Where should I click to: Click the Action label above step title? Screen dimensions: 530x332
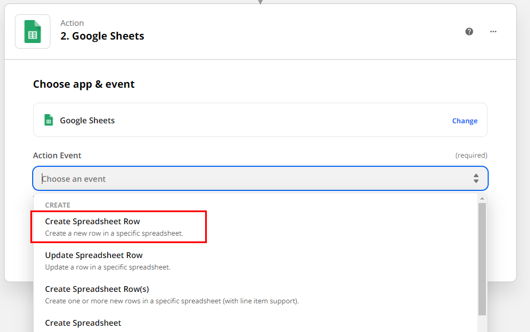[72, 23]
